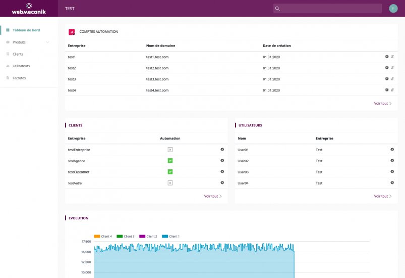This screenshot has height=278, width=405.
Task: Click Date de création column header
Action: tap(276, 45)
